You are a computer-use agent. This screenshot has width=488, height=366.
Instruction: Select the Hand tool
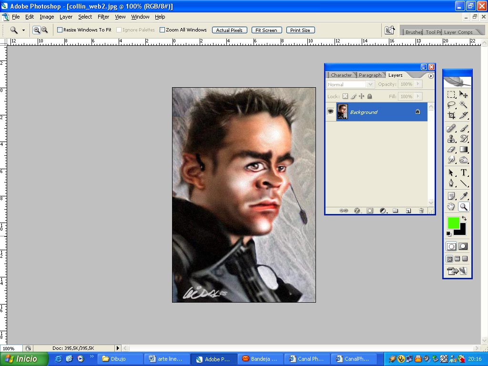[x=451, y=207]
